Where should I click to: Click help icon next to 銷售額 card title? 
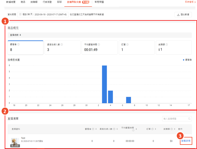167,45
